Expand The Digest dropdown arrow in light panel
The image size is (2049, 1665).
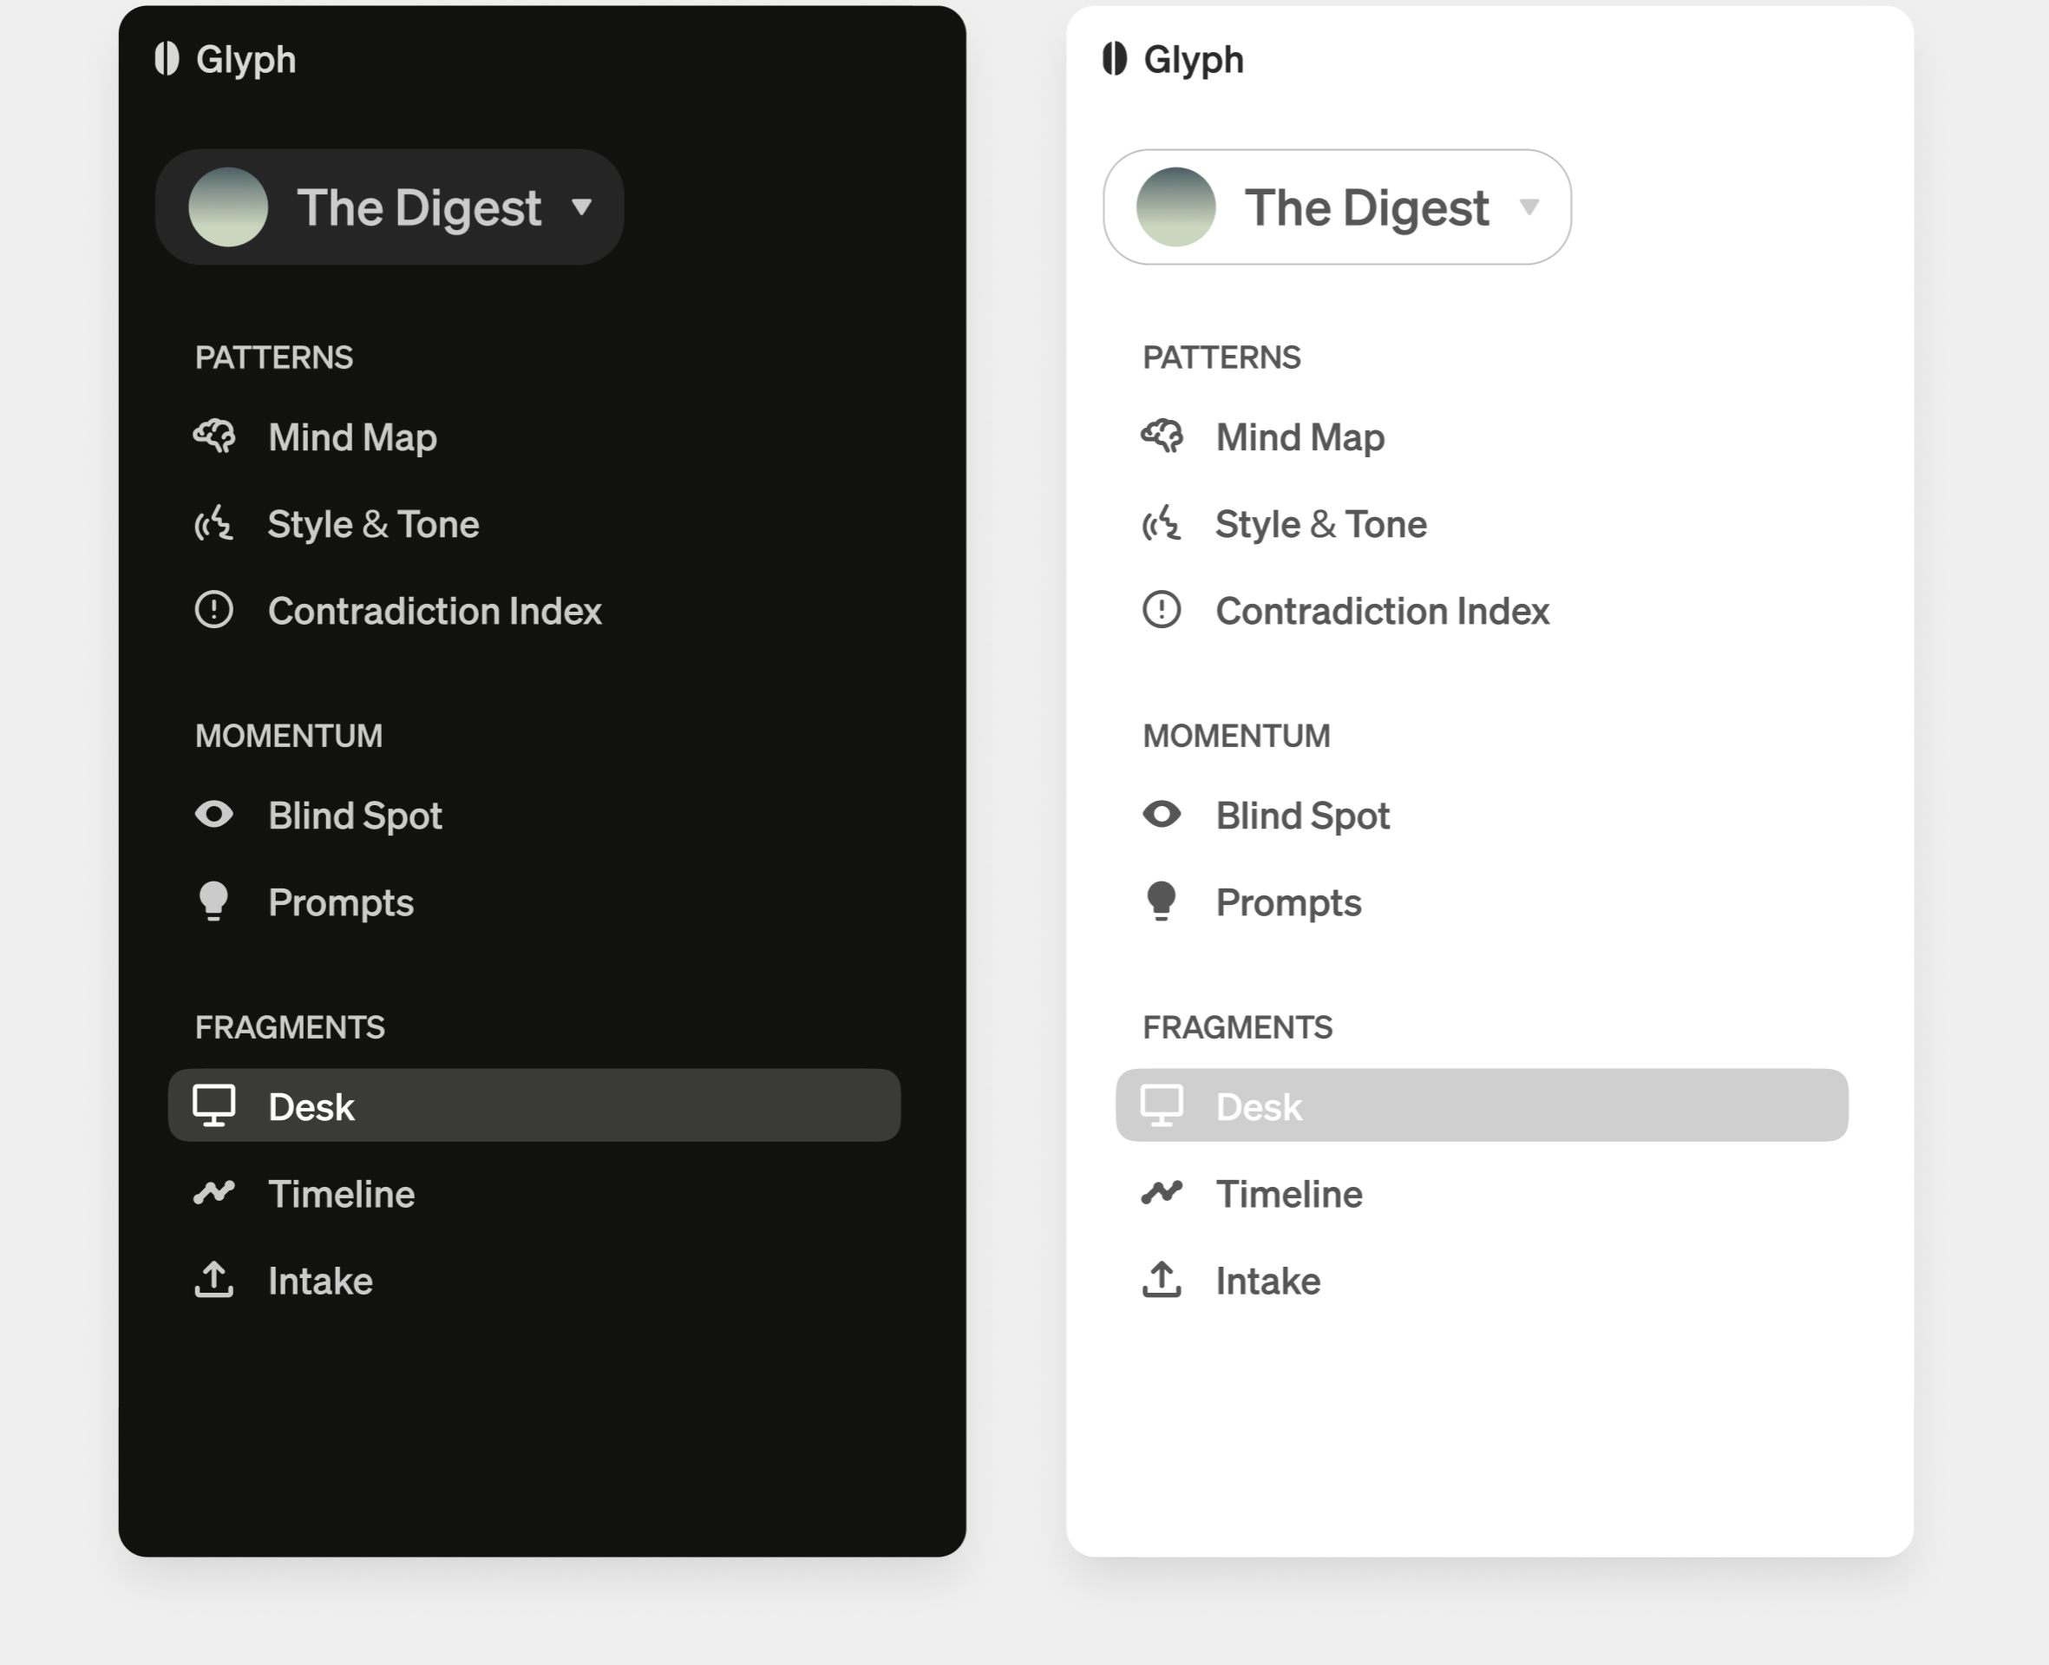1529,206
